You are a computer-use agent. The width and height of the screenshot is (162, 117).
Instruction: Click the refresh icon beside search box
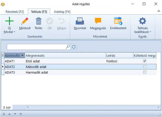tap(74, 47)
